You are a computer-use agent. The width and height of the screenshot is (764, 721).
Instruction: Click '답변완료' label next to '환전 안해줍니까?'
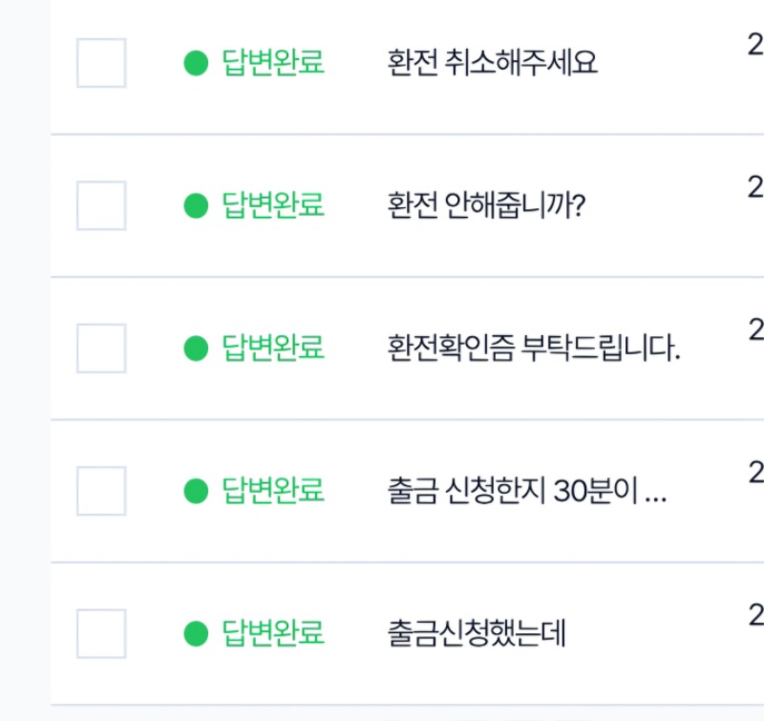273,205
